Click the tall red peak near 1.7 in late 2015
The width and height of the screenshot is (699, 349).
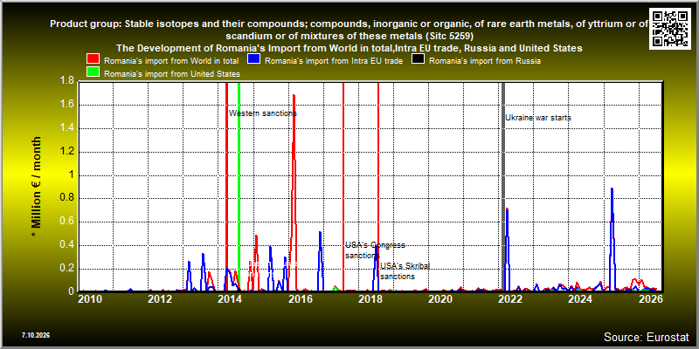point(294,96)
